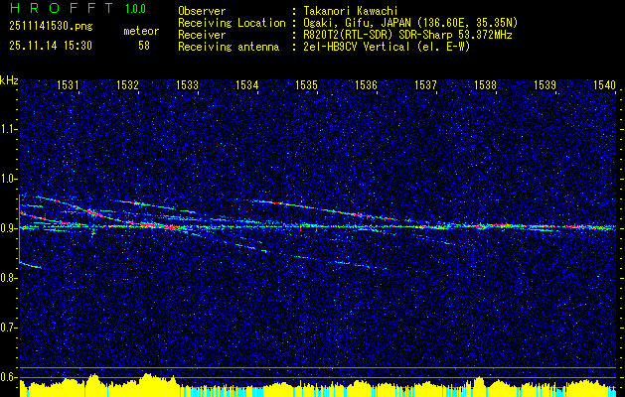This screenshot has height=397, width=625.
Task: Click the version number 1.0.0
Action: click(x=135, y=9)
